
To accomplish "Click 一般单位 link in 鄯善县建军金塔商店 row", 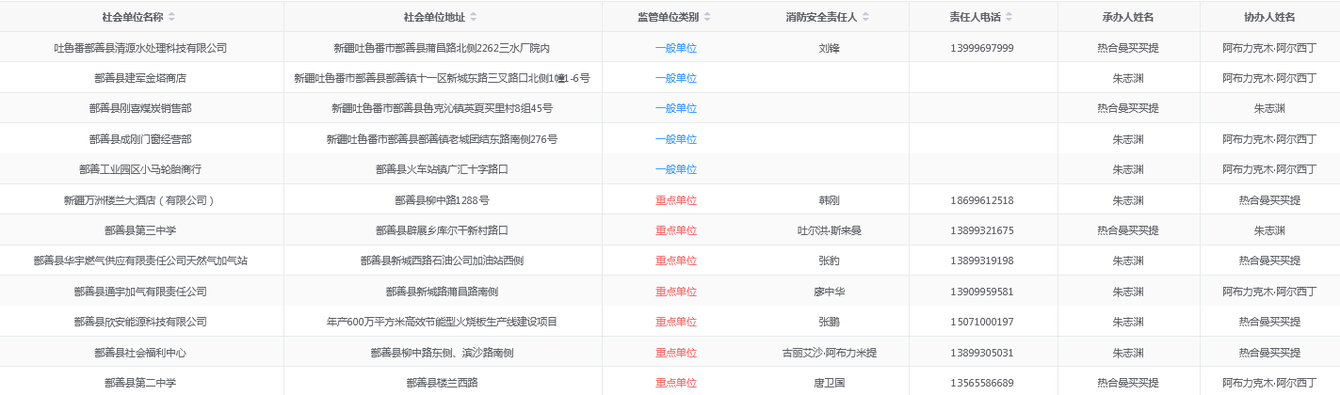I will point(675,78).
